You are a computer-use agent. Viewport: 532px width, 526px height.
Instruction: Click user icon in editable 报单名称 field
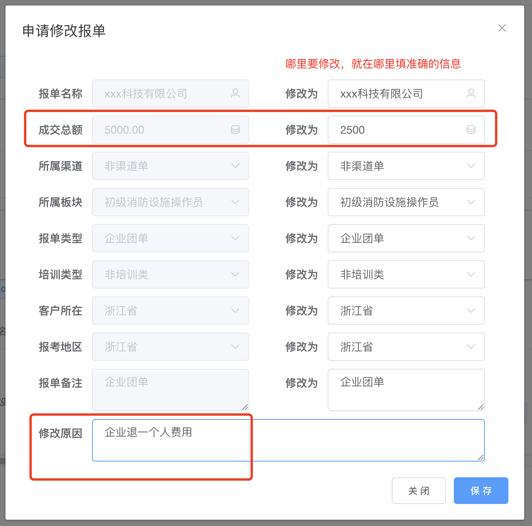471,94
